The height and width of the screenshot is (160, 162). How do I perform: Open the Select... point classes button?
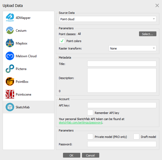148,34
